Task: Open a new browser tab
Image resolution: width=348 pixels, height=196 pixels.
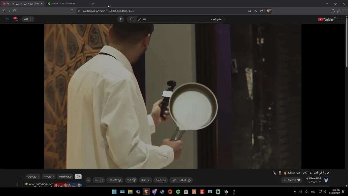Action: coord(93,4)
